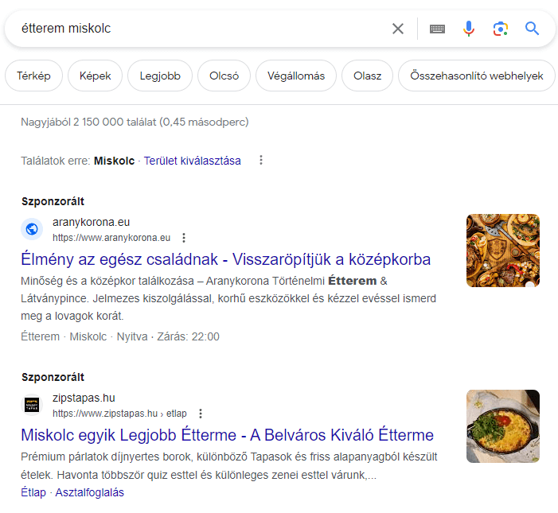
Task: Open three-dot menu for zipstapas.hu ad
Action: point(201,414)
